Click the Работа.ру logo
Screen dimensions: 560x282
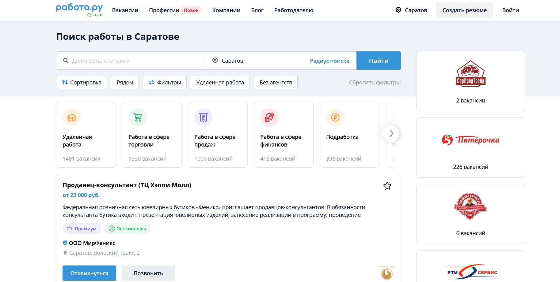point(79,10)
